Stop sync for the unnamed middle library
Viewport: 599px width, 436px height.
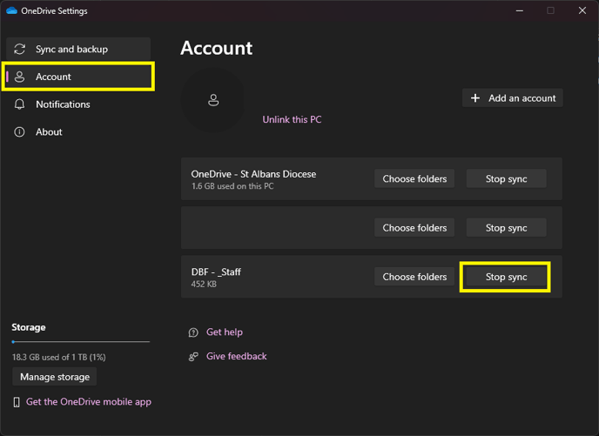tap(506, 228)
